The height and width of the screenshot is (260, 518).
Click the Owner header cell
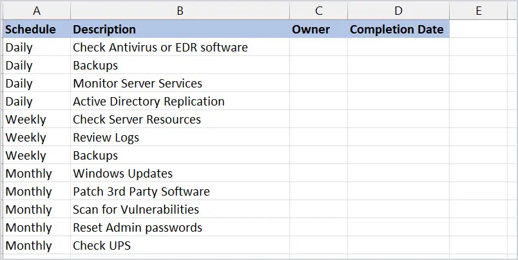click(x=318, y=29)
